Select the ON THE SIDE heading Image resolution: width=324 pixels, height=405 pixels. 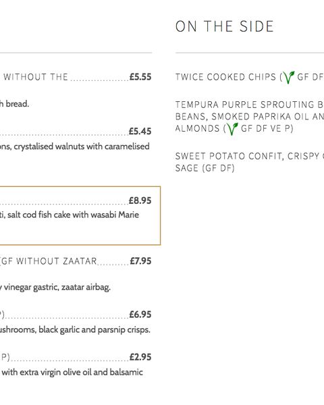(224, 26)
